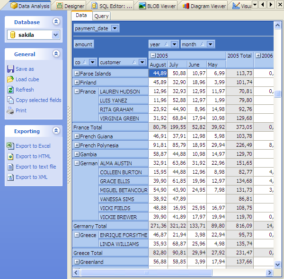Viewport: 284px width, 279px height.
Task: Click the horizontal scrollbar right arrow
Action: tap(269, 272)
